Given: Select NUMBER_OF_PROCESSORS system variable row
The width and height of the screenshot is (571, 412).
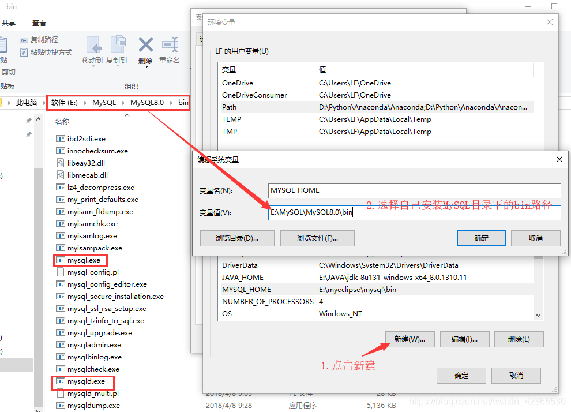Looking at the screenshot, I should tap(376, 302).
